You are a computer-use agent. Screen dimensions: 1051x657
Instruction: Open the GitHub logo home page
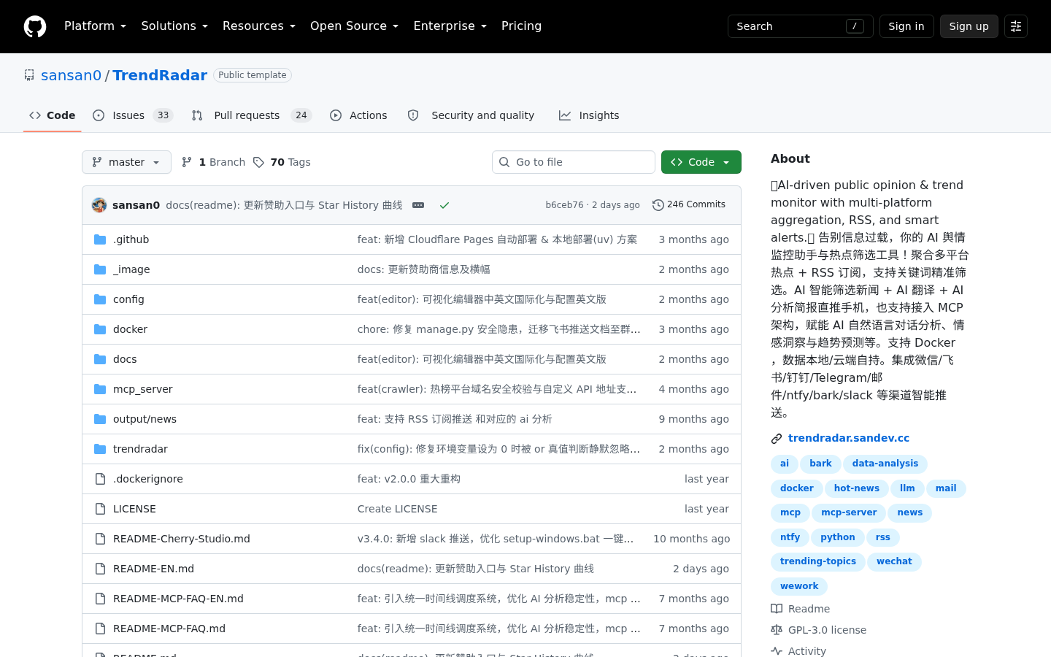[x=35, y=26]
